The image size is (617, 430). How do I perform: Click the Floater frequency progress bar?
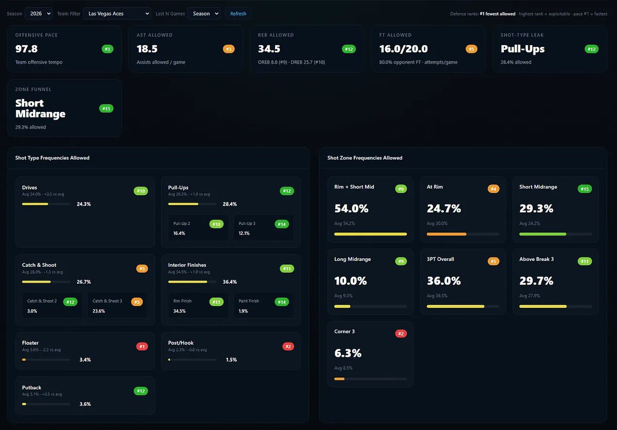(x=46, y=360)
